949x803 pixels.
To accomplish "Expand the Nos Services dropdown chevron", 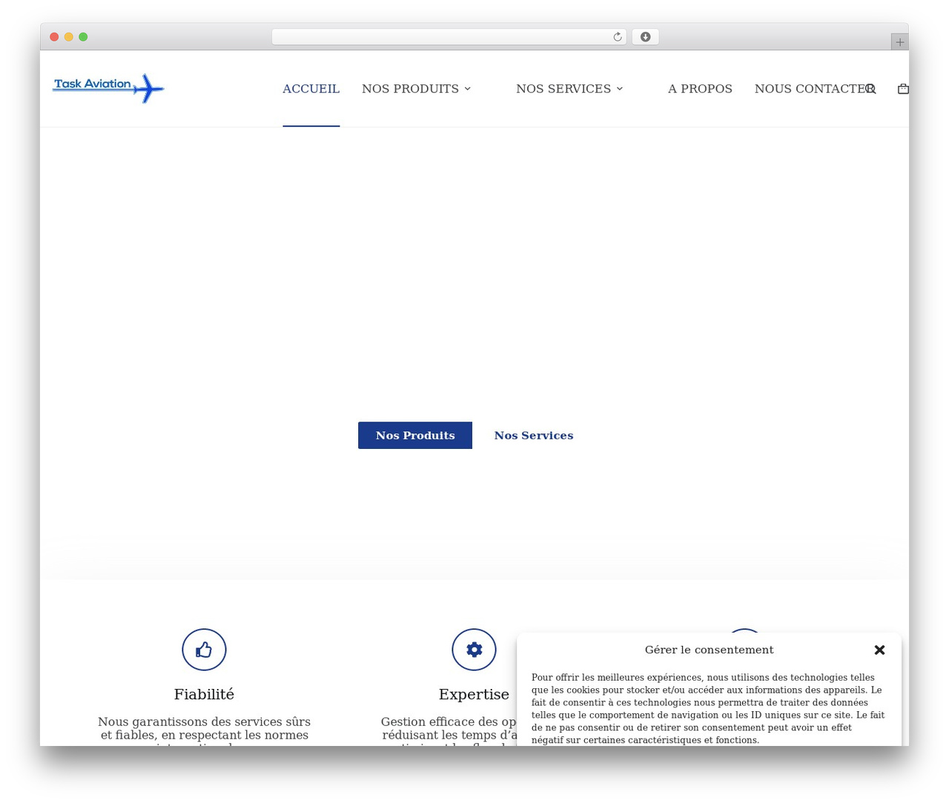I will [620, 89].
